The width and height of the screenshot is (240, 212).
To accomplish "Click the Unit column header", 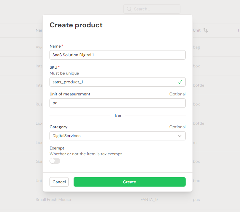I will click(x=197, y=30).
